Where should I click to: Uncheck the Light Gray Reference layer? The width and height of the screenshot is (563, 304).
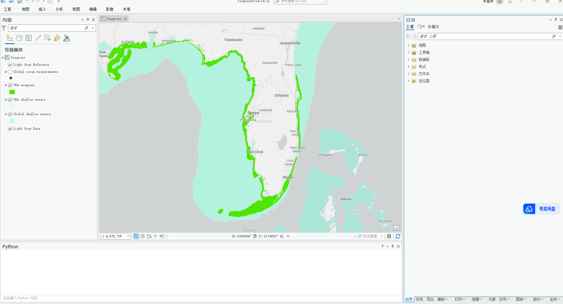[x=10, y=65]
